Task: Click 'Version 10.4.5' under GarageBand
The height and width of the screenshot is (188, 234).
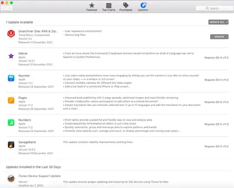Action: (x=27, y=149)
